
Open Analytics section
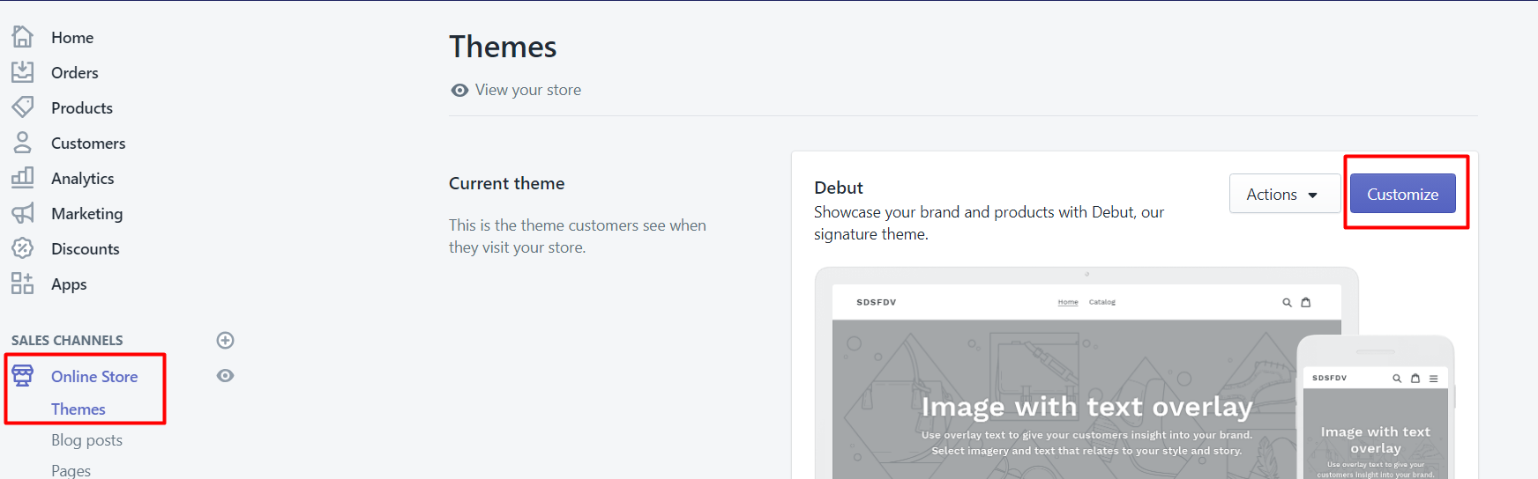(x=83, y=178)
